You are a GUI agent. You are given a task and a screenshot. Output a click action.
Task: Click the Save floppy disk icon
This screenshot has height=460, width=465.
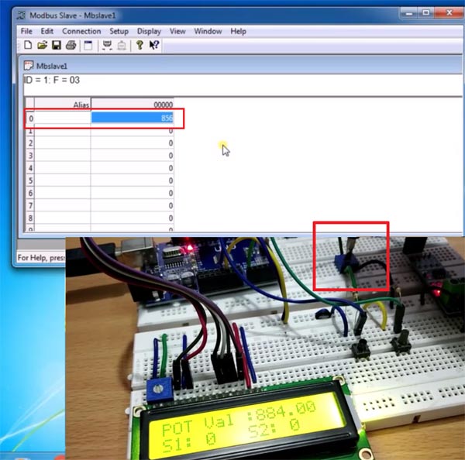[x=57, y=46]
